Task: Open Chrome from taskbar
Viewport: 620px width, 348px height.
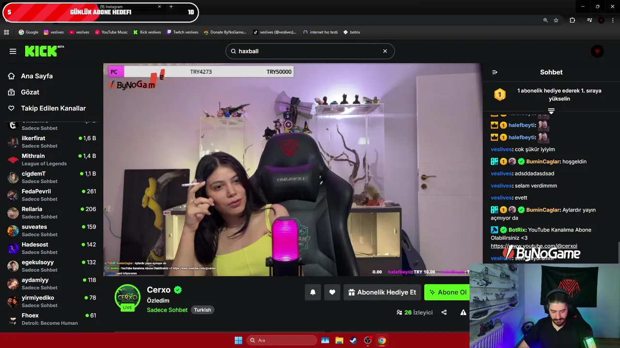Action: pyautogui.click(x=382, y=340)
